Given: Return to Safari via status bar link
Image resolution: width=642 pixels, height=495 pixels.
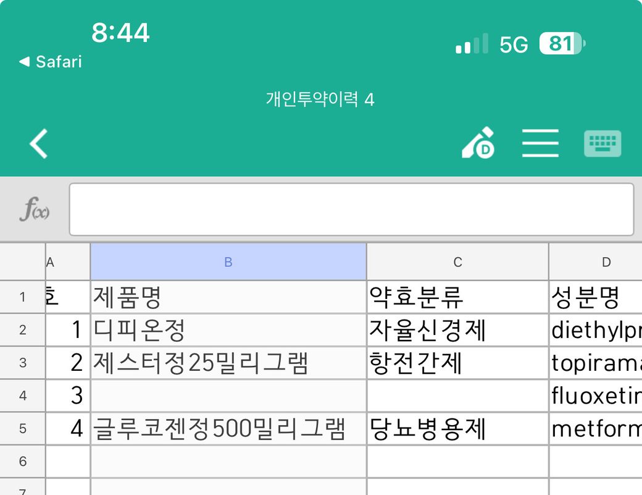Looking at the screenshot, I should pyautogui.click(x=51, y=62).
